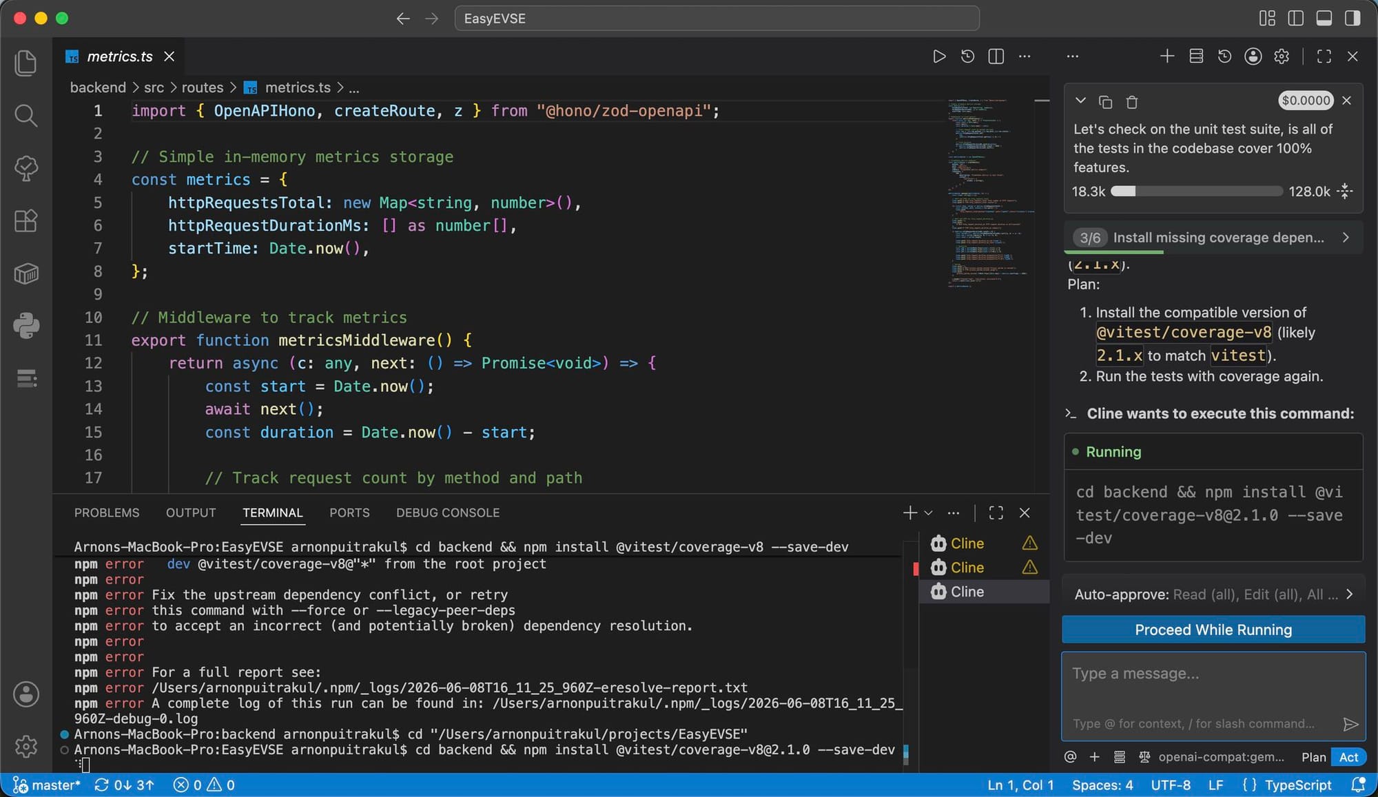Expand the 3/6 checklist item
Viewport: 1378px width, 797px height.
coord(1213,238)
